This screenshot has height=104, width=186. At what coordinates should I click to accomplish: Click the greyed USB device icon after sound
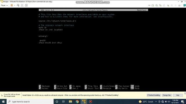point(172,5)
